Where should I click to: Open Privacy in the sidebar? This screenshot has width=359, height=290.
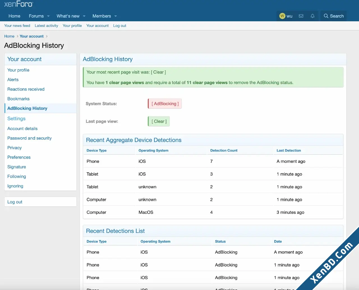40,148
